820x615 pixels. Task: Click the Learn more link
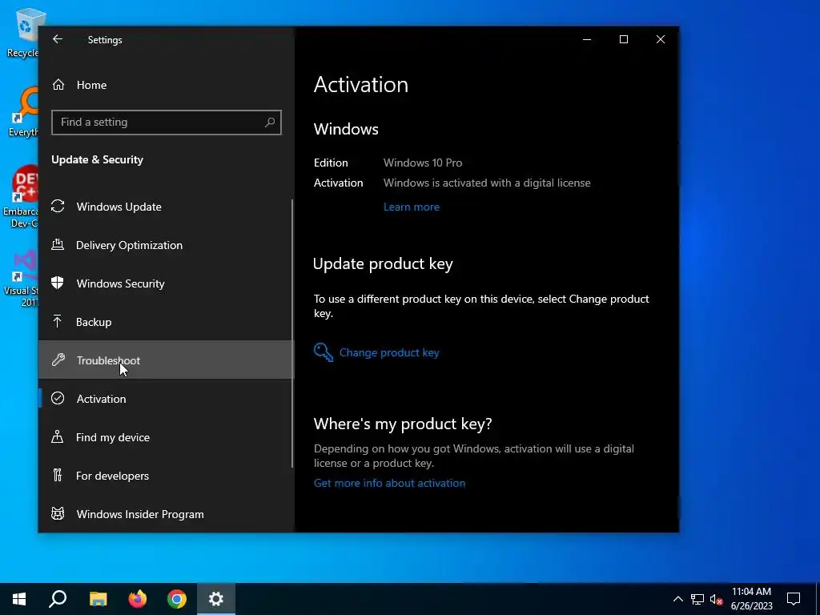[x=412, y=207]
